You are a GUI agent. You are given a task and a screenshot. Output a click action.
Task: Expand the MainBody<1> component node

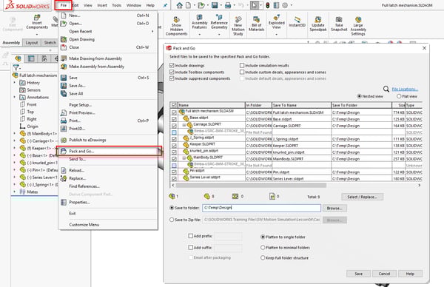15,133
